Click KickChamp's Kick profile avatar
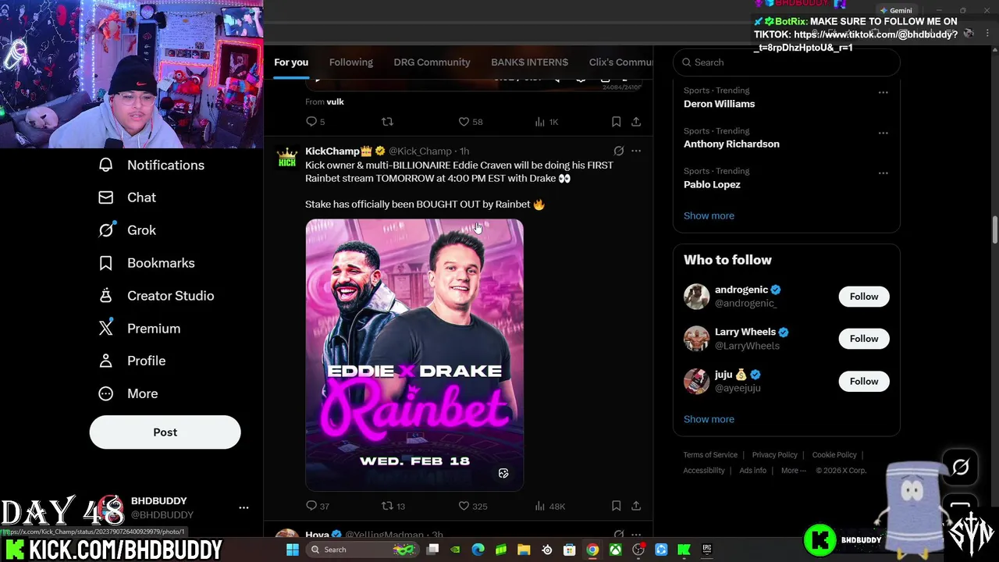 [287, 158]
